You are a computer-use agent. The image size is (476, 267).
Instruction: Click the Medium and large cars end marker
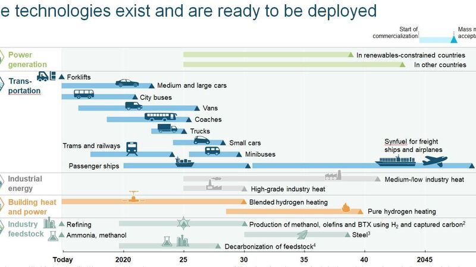point(152,85)
